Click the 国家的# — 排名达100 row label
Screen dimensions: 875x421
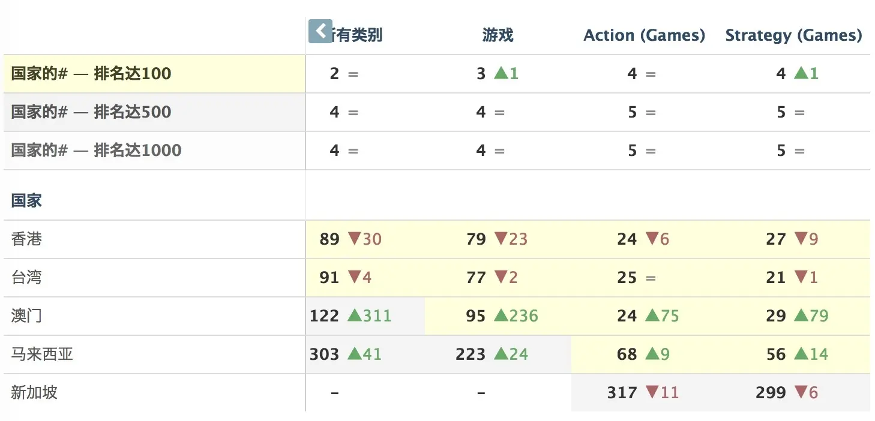click(91, 74)
